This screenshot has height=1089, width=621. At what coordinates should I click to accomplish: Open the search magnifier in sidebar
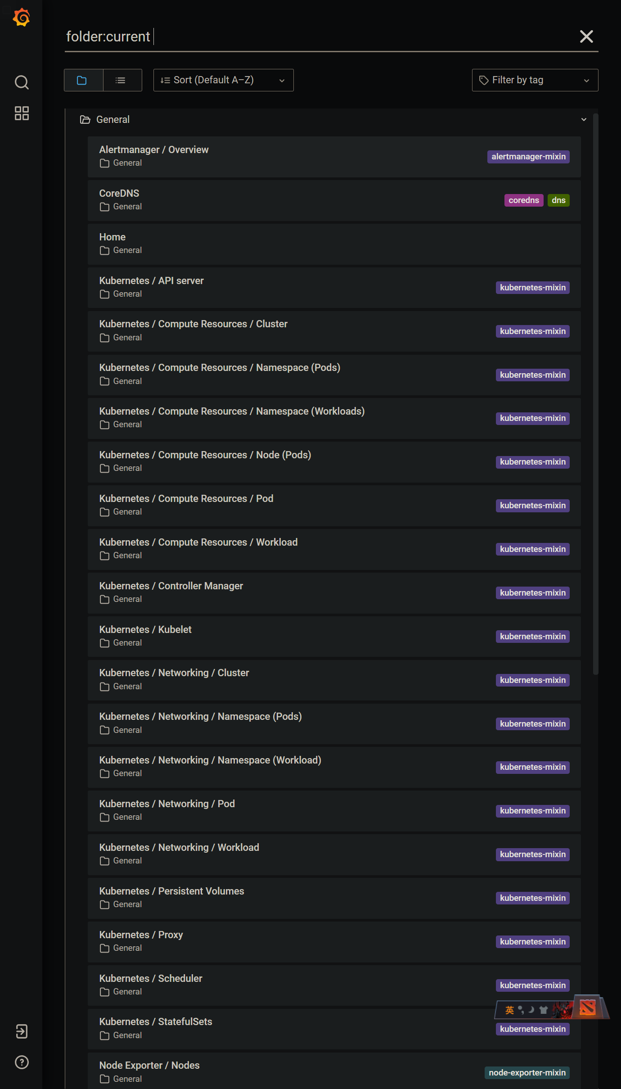[22, 82]
